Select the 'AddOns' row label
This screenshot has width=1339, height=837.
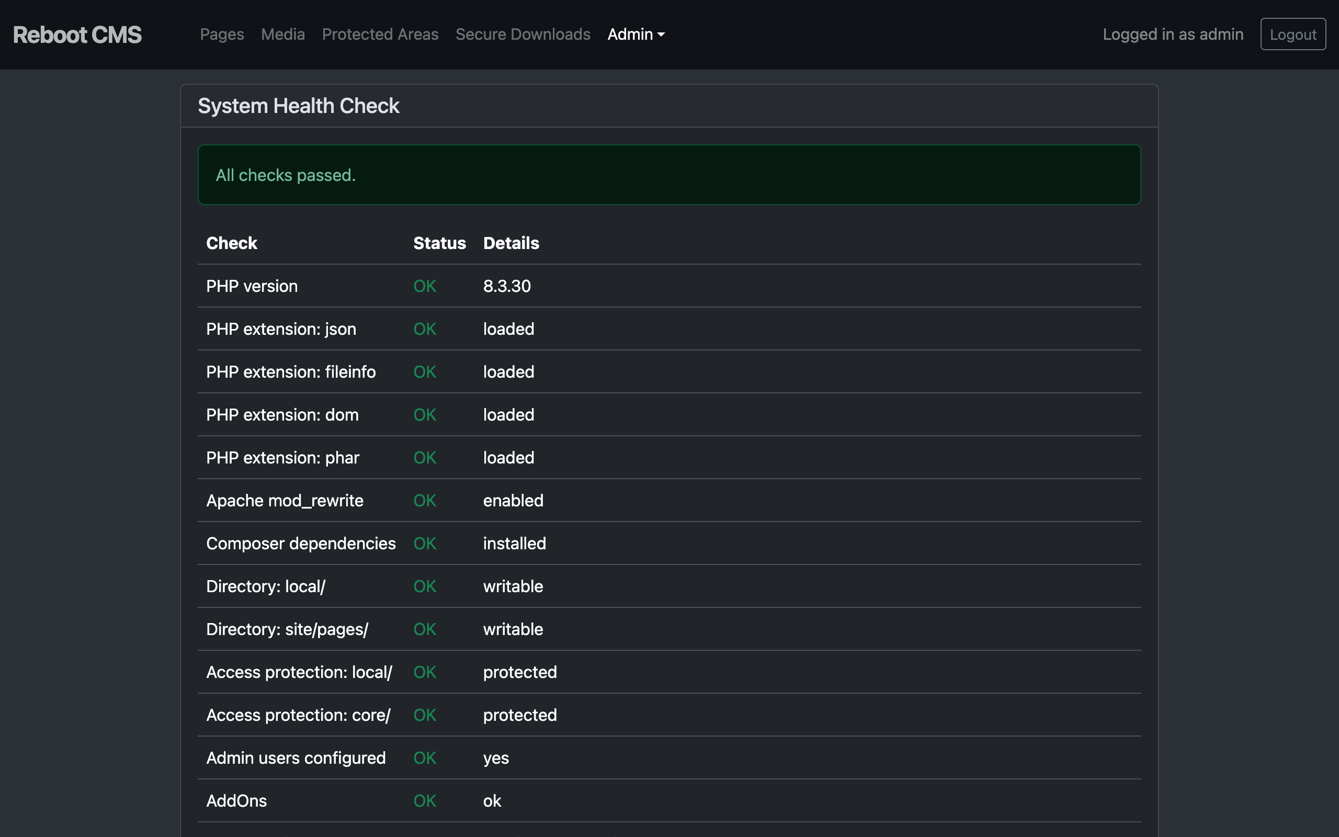236,801
